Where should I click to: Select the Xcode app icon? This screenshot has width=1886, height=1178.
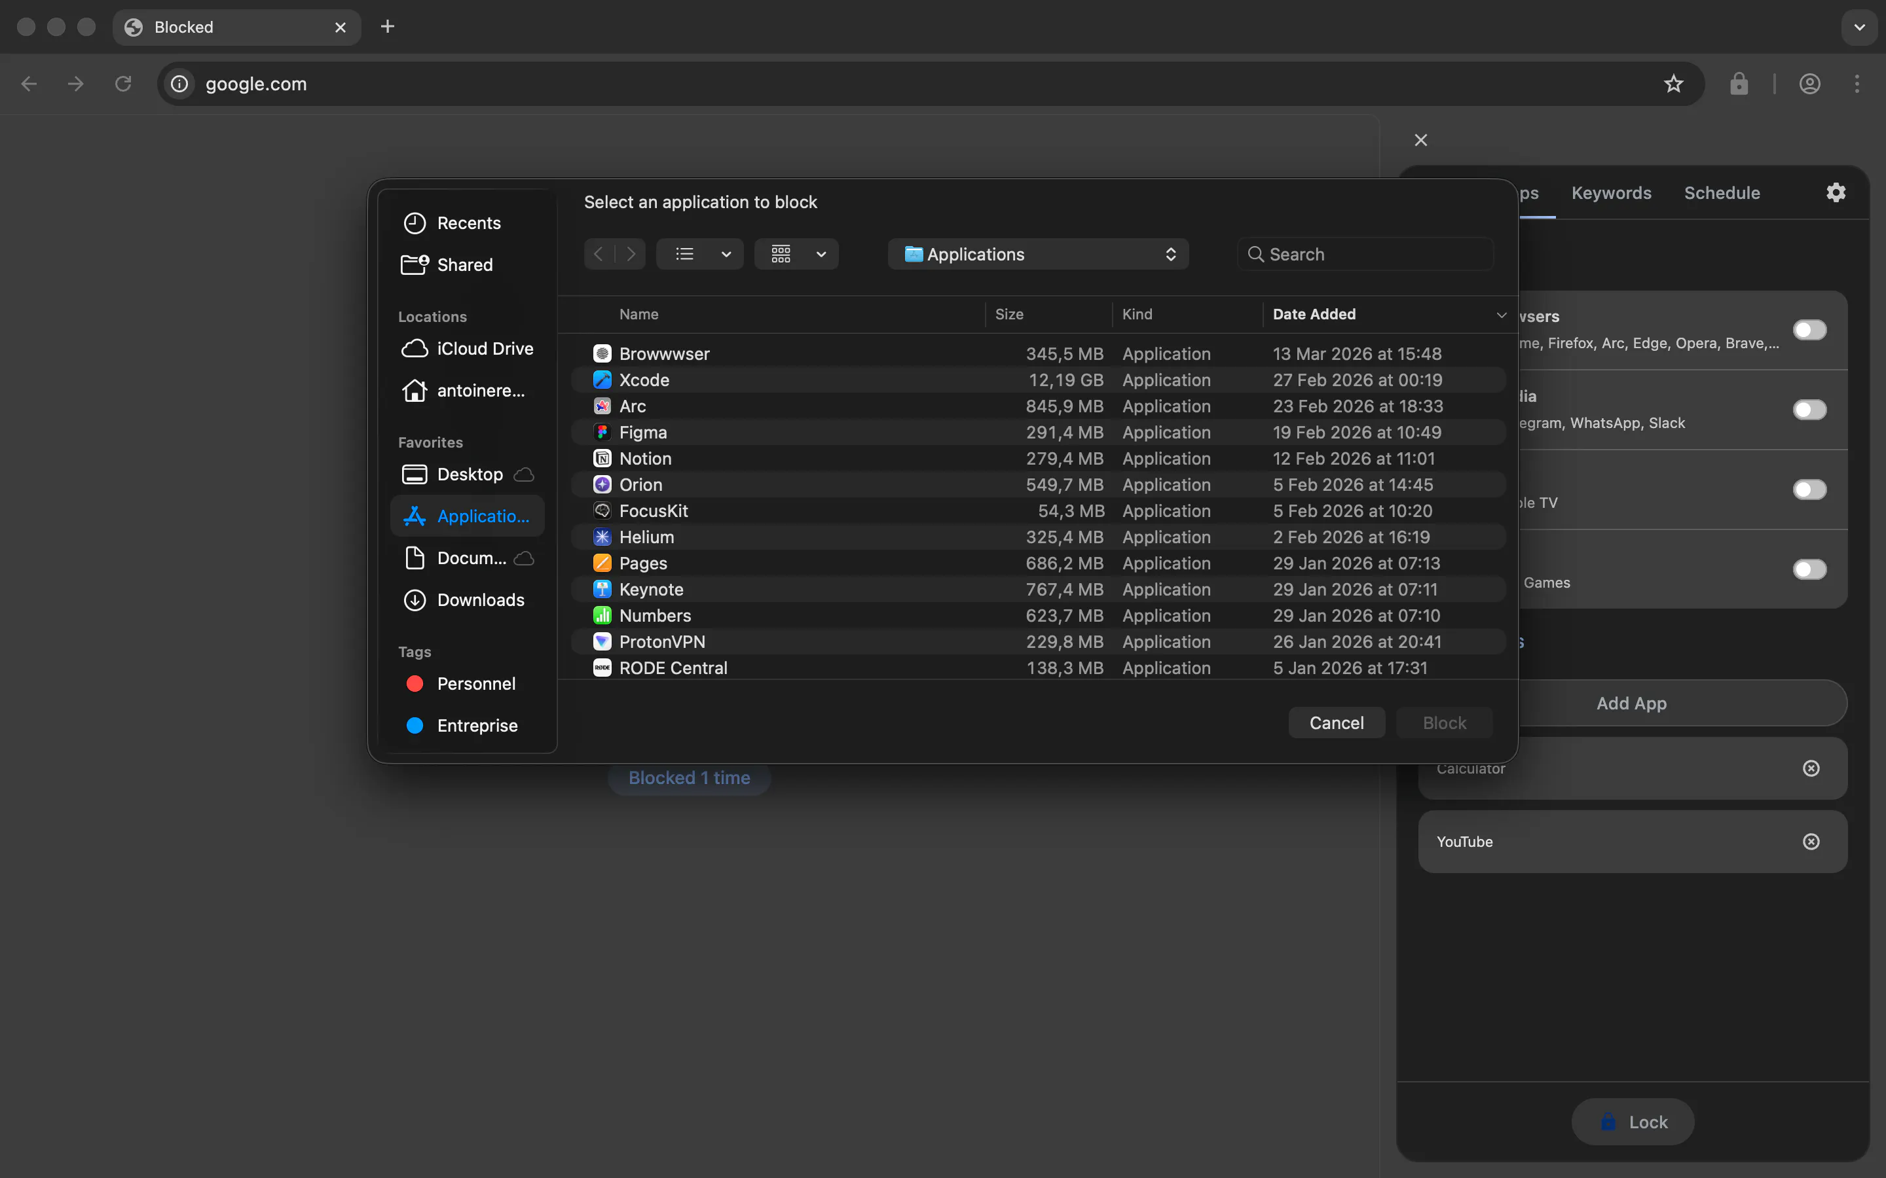(x=602, y=380)
